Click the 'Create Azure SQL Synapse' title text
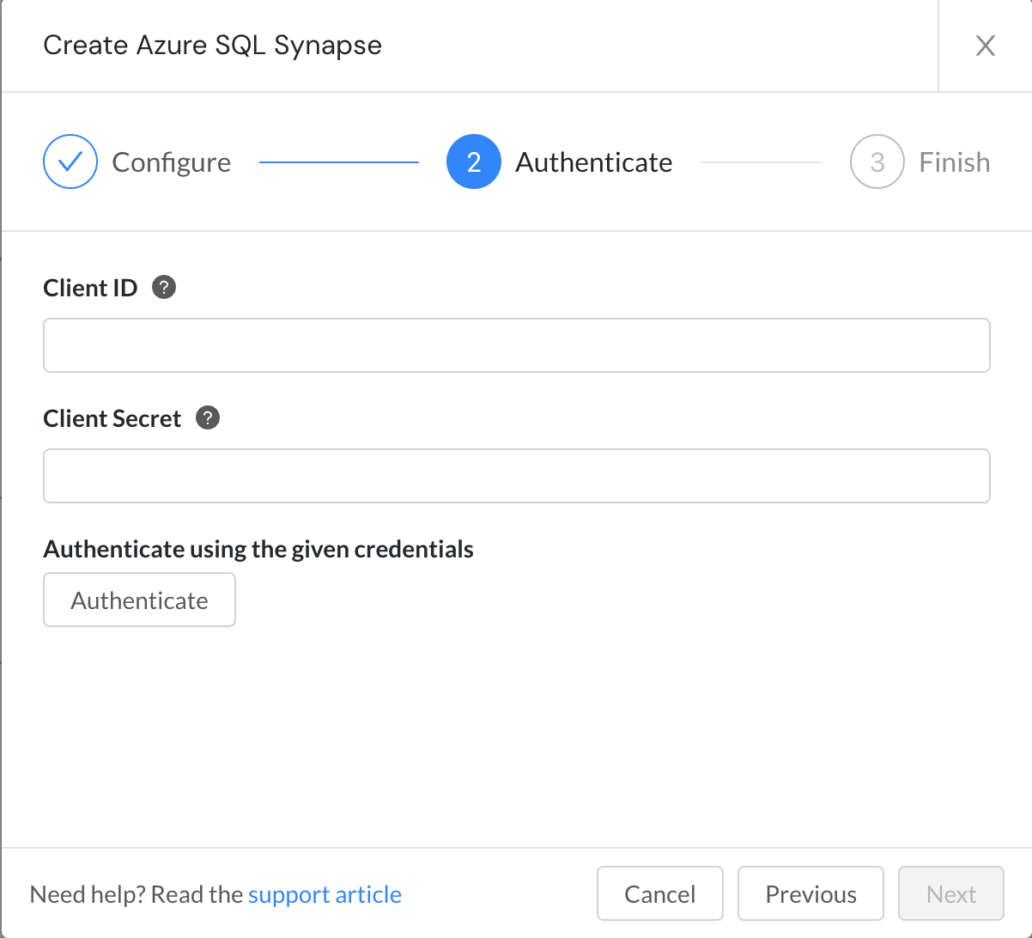This screenshot has width=1032, height=938. 213,45
